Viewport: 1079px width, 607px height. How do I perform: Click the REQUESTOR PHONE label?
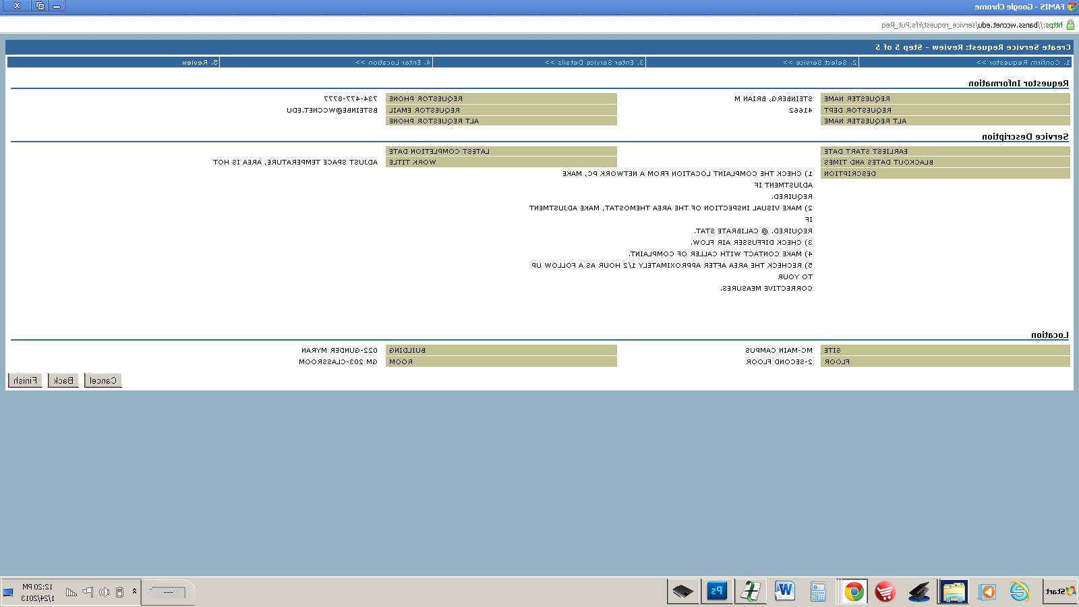[426, 98]
